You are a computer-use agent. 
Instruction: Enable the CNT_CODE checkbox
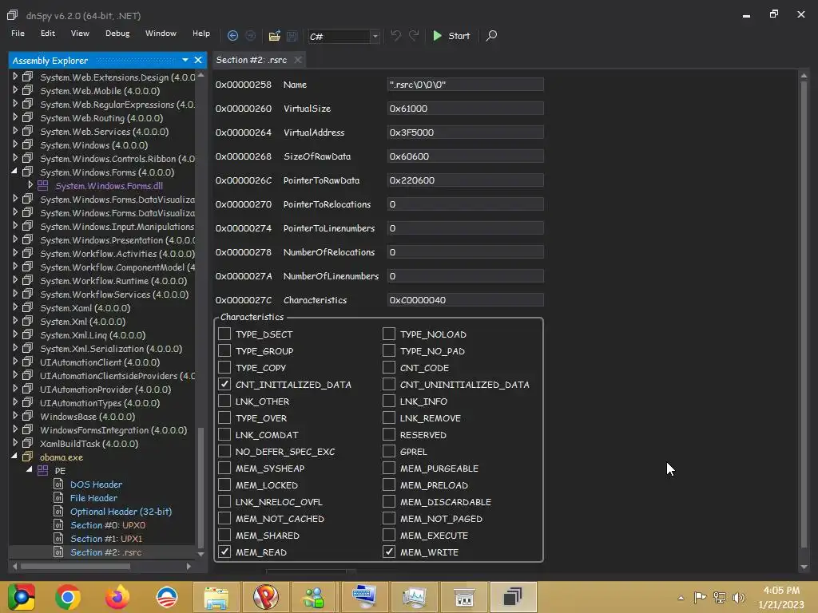tap(389, 367)
